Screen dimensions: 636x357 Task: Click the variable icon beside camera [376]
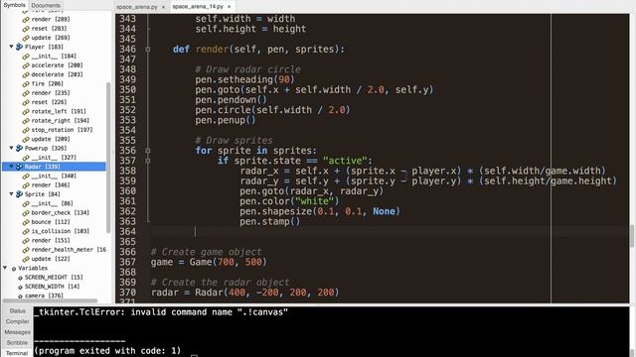[20, 296]
